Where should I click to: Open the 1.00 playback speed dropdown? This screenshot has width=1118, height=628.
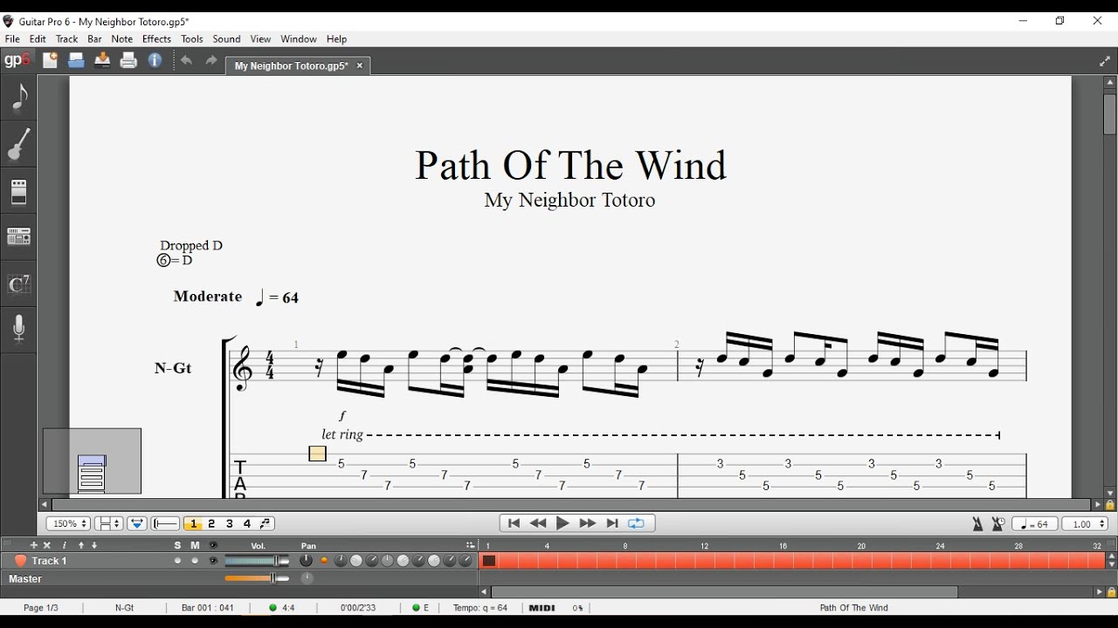pos(1086,524)
